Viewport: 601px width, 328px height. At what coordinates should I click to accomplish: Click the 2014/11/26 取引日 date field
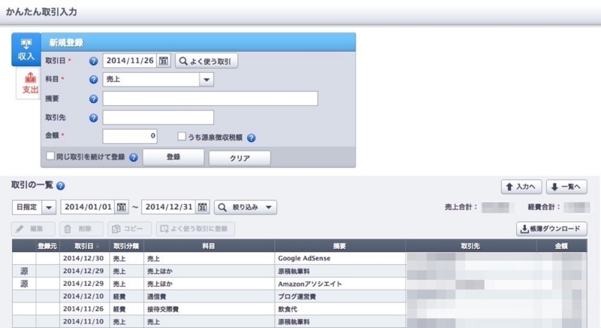tap(130, 61)
